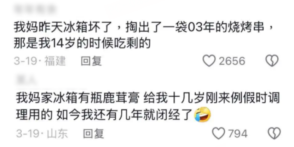Tap the 福建 location label
This screenshot has width=294, height=147.
click(55, 61)
